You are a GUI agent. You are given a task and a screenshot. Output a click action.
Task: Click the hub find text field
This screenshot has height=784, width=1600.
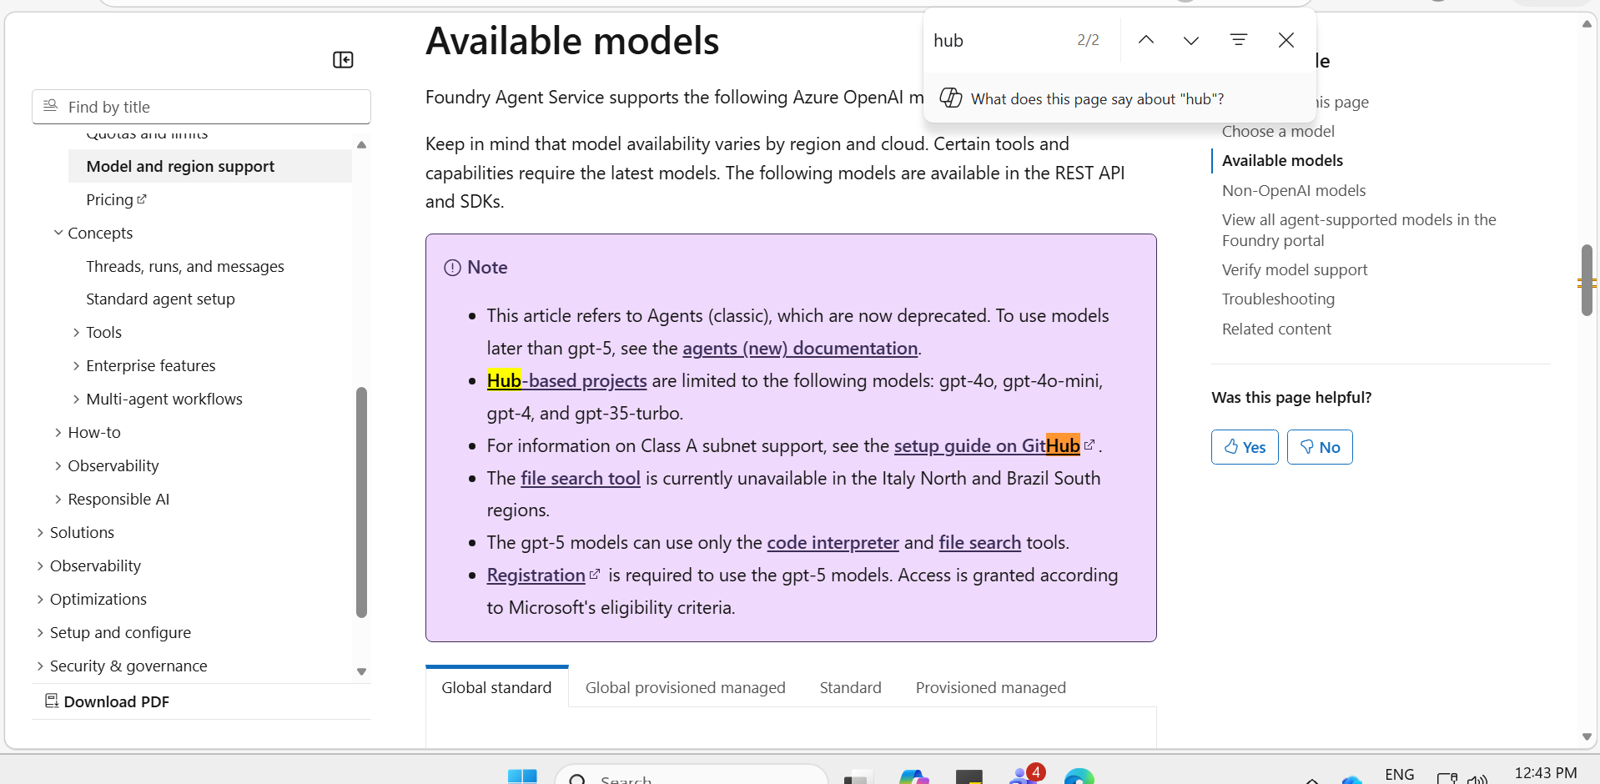997,40
